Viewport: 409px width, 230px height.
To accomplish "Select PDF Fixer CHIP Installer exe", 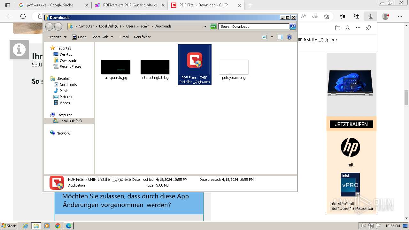I will click(195, 64).
